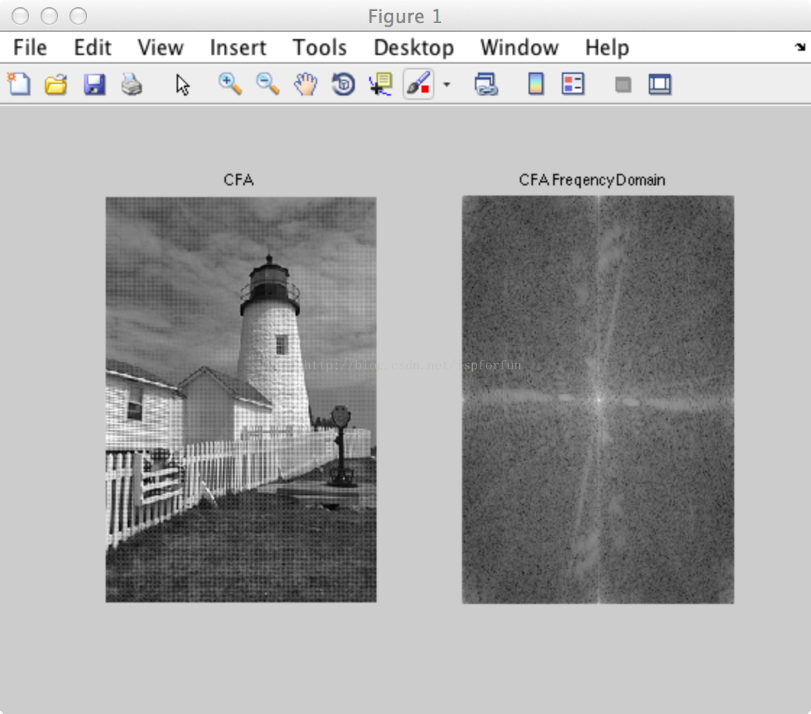
Task: Open the Edit menu
Action: 92,48
